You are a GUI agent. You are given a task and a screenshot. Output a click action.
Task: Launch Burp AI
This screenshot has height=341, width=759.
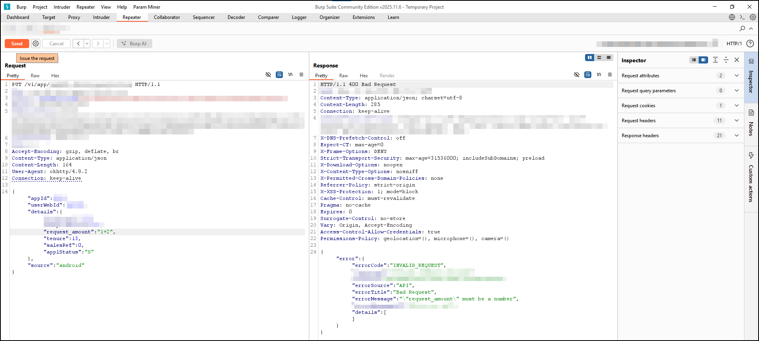click(135, 44)
